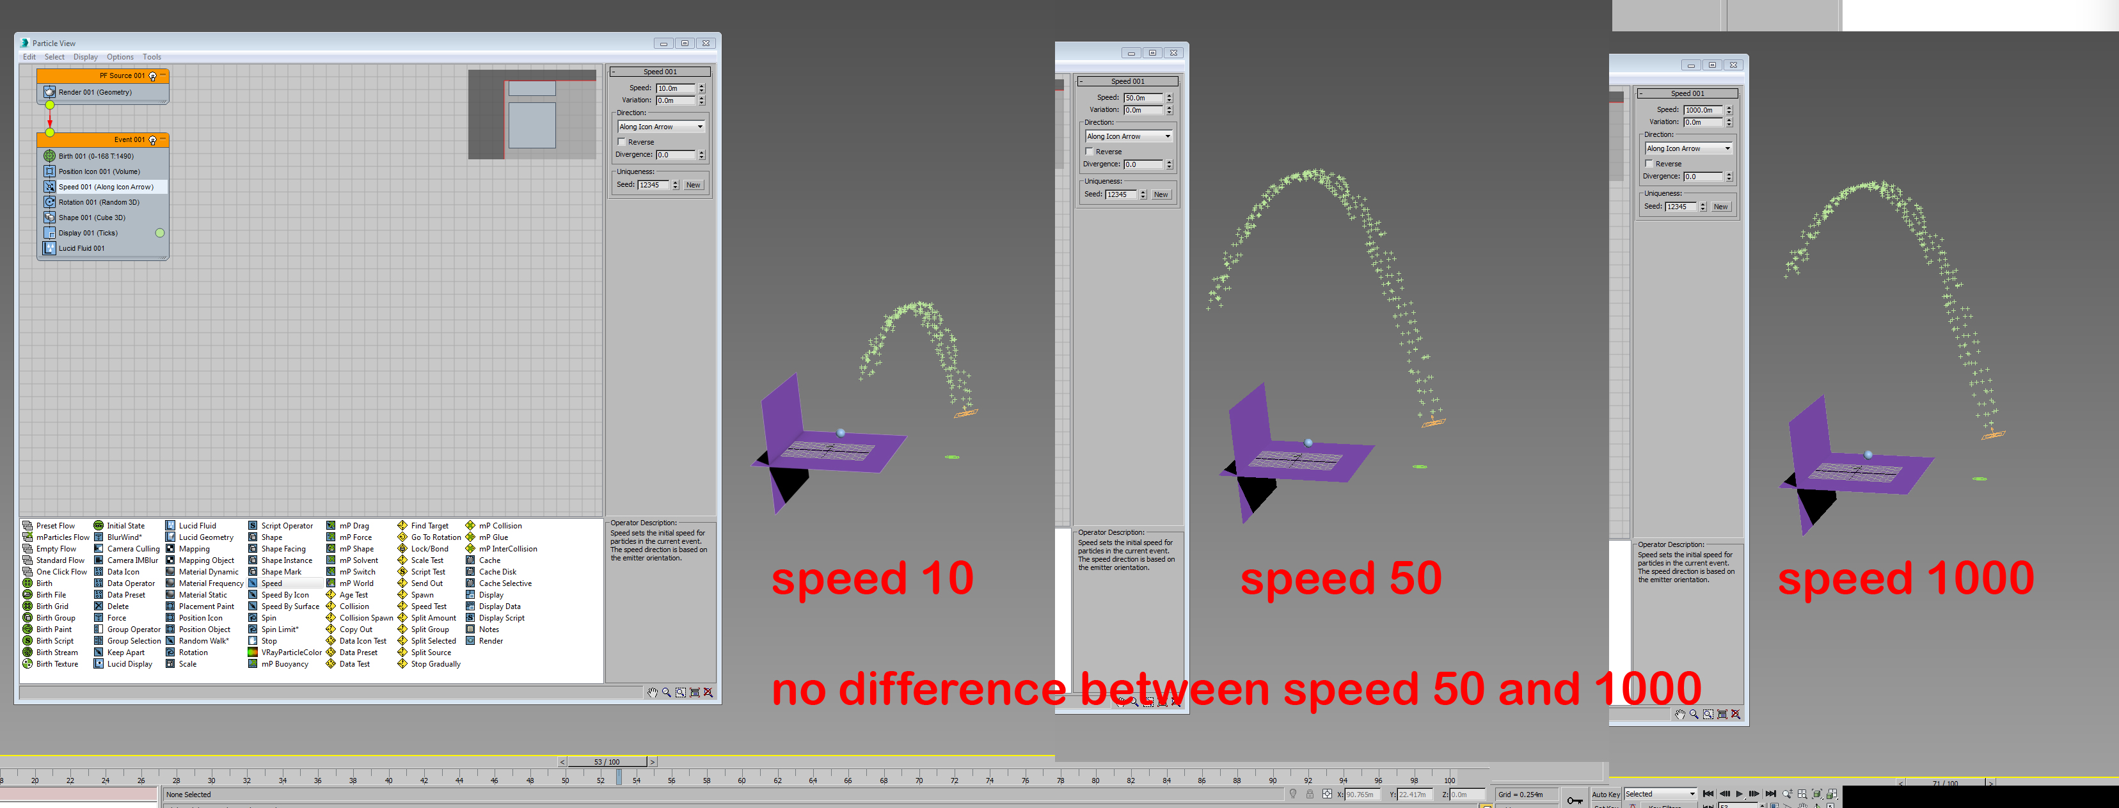Click New seed button
Viewport: 2119px width, 808px height.
tap(694, 185)
